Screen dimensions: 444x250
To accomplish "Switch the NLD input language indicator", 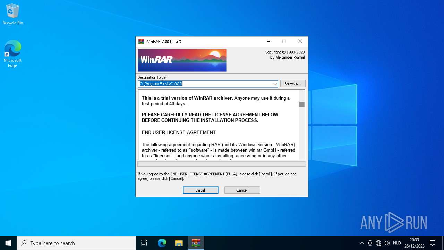I will (x=397, y=243).
